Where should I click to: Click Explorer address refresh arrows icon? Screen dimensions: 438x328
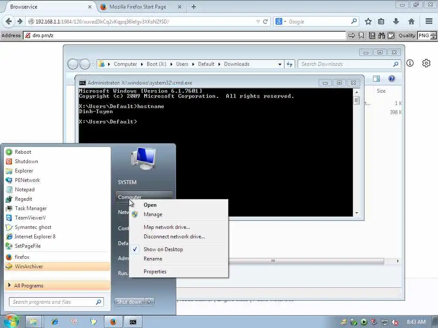(x=290, y=64)
